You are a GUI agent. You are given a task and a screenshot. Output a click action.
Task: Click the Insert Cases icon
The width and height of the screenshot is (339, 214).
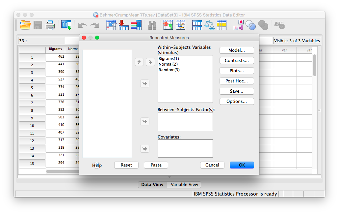coord(168,25)
